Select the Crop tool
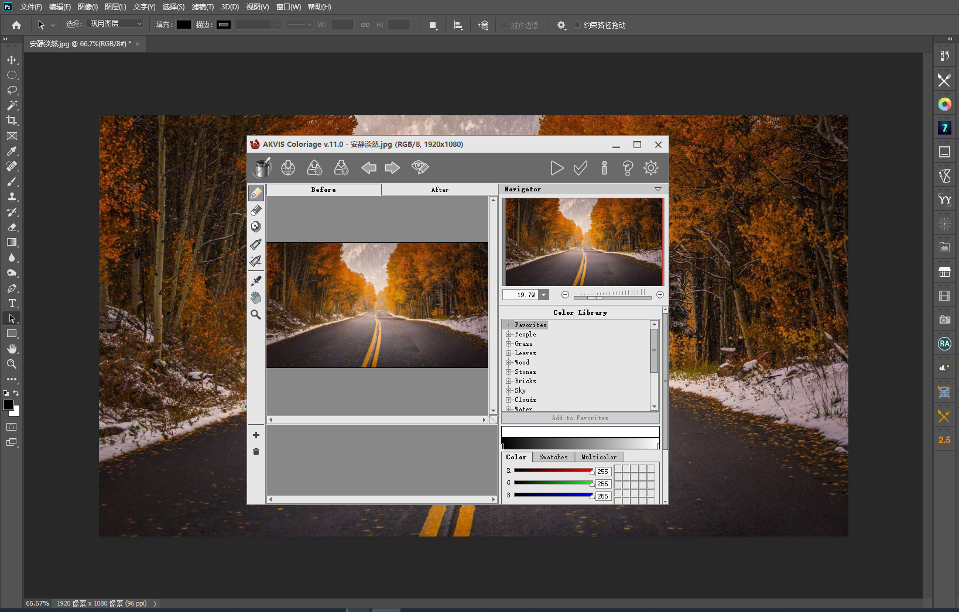 coord(12,121)
